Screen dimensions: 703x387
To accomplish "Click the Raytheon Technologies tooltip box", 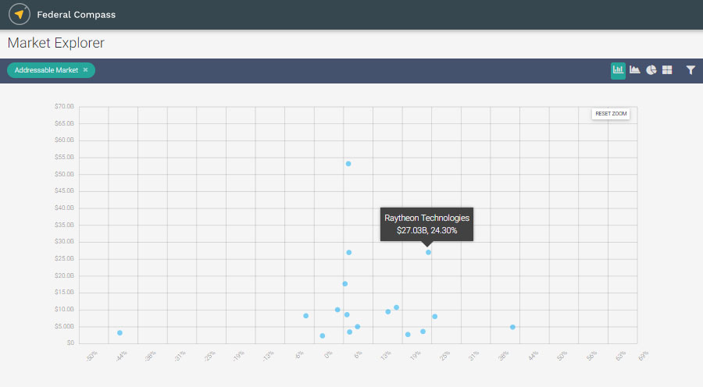I will [x=426, y=224].
